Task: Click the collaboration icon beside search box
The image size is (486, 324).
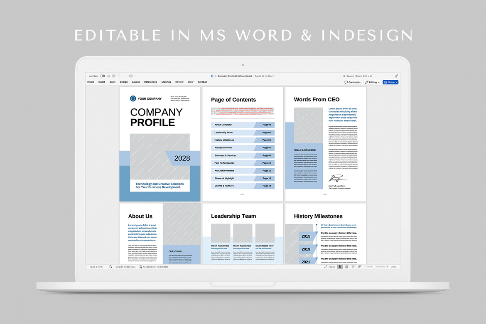Action: [396, 76]
